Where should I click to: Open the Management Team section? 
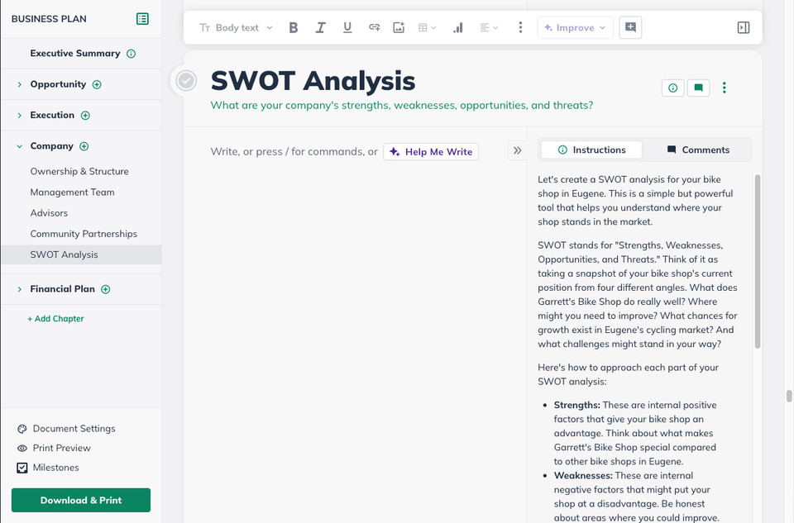point(73,193)
